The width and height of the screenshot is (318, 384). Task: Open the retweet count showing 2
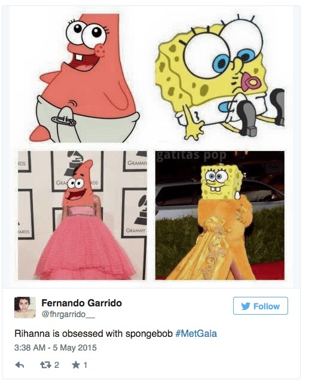(57, 365)
